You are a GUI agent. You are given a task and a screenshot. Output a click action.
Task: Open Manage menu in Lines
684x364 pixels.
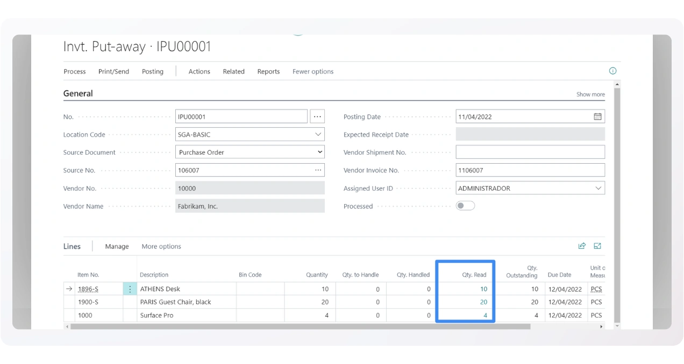click(117, 246)
